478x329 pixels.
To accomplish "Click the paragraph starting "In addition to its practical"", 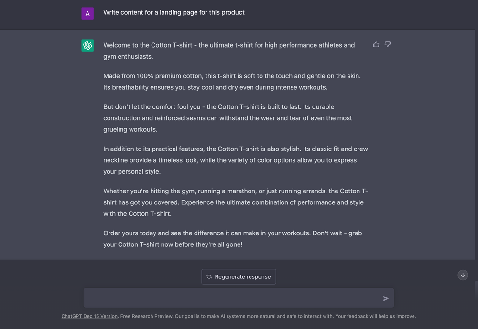I will 235,160.
